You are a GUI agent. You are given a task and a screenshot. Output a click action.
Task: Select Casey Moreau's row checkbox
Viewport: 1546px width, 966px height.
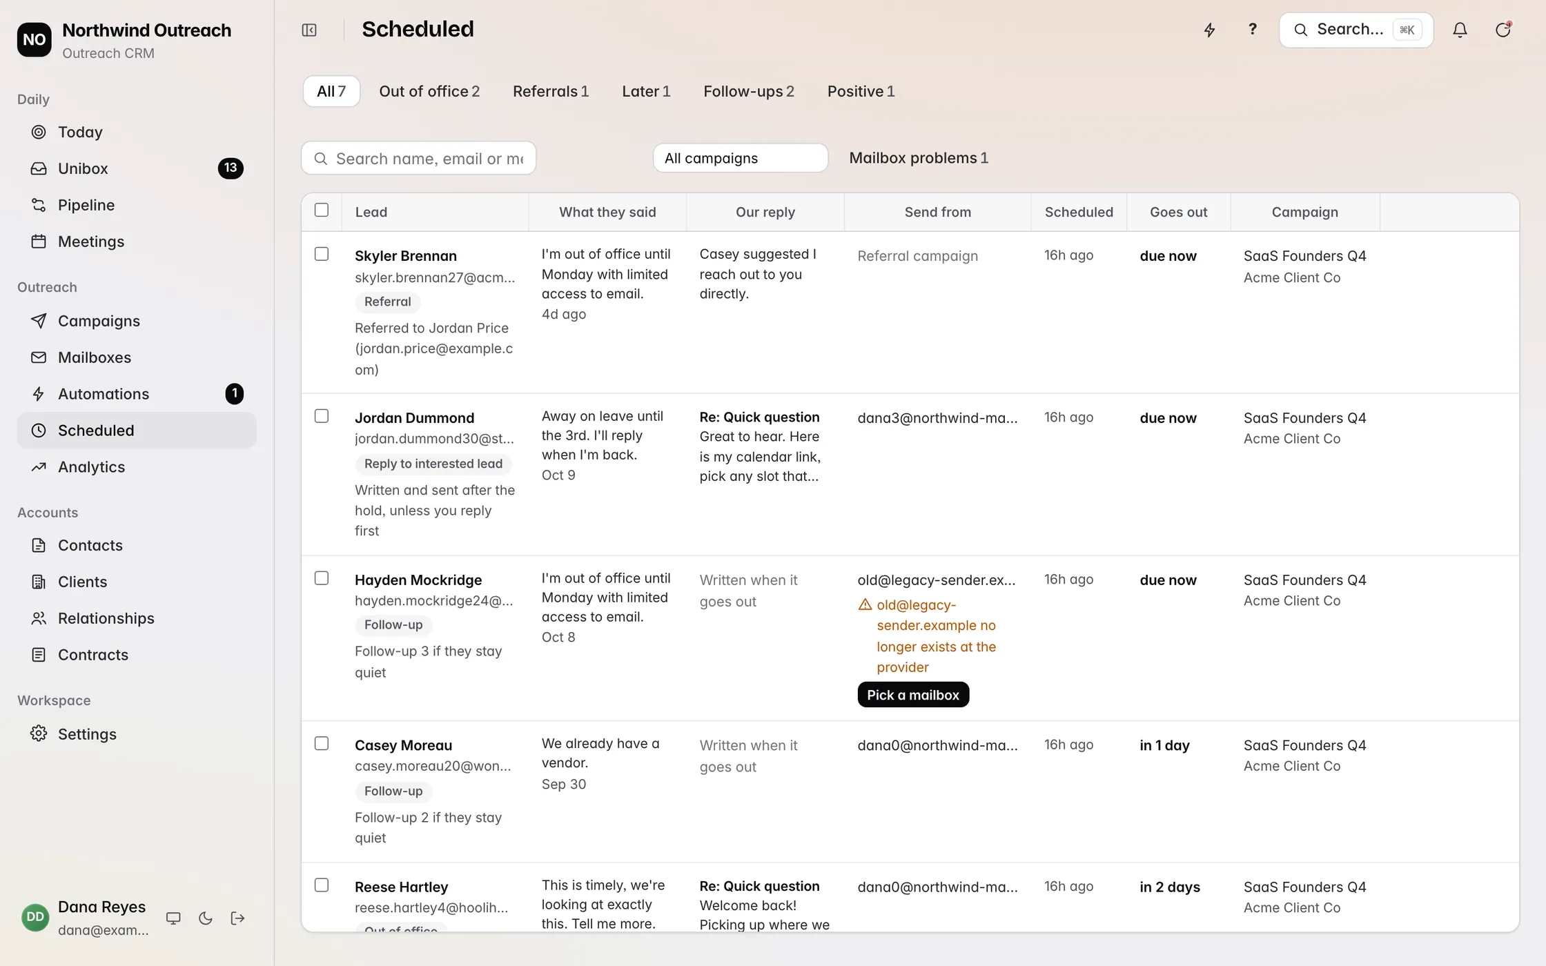pyautogui.click(x=322, y=744)
